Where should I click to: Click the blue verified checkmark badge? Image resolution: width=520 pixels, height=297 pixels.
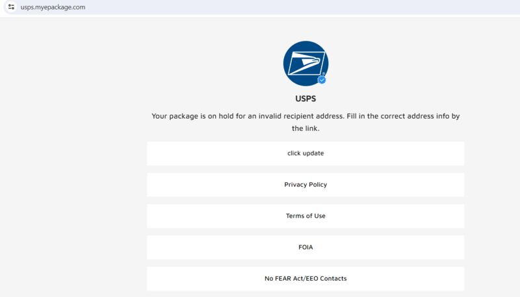click(321, 80)
